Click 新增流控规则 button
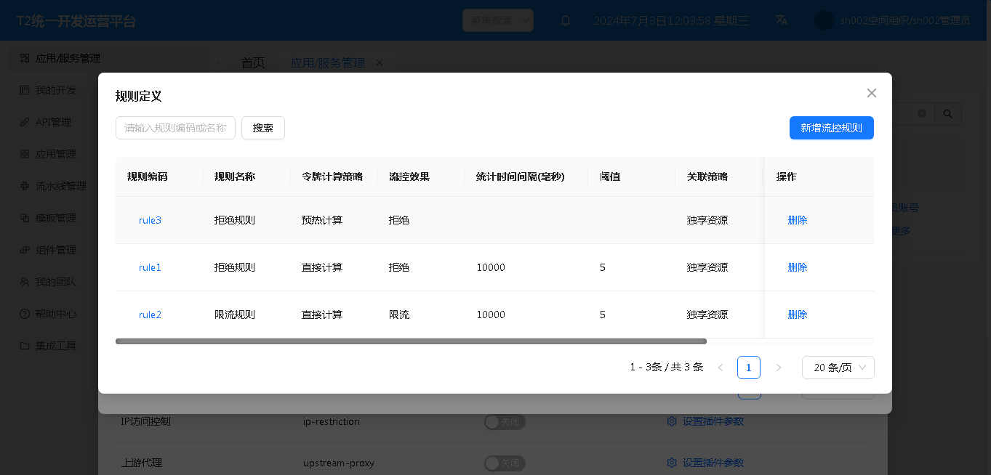 point(832,128)
